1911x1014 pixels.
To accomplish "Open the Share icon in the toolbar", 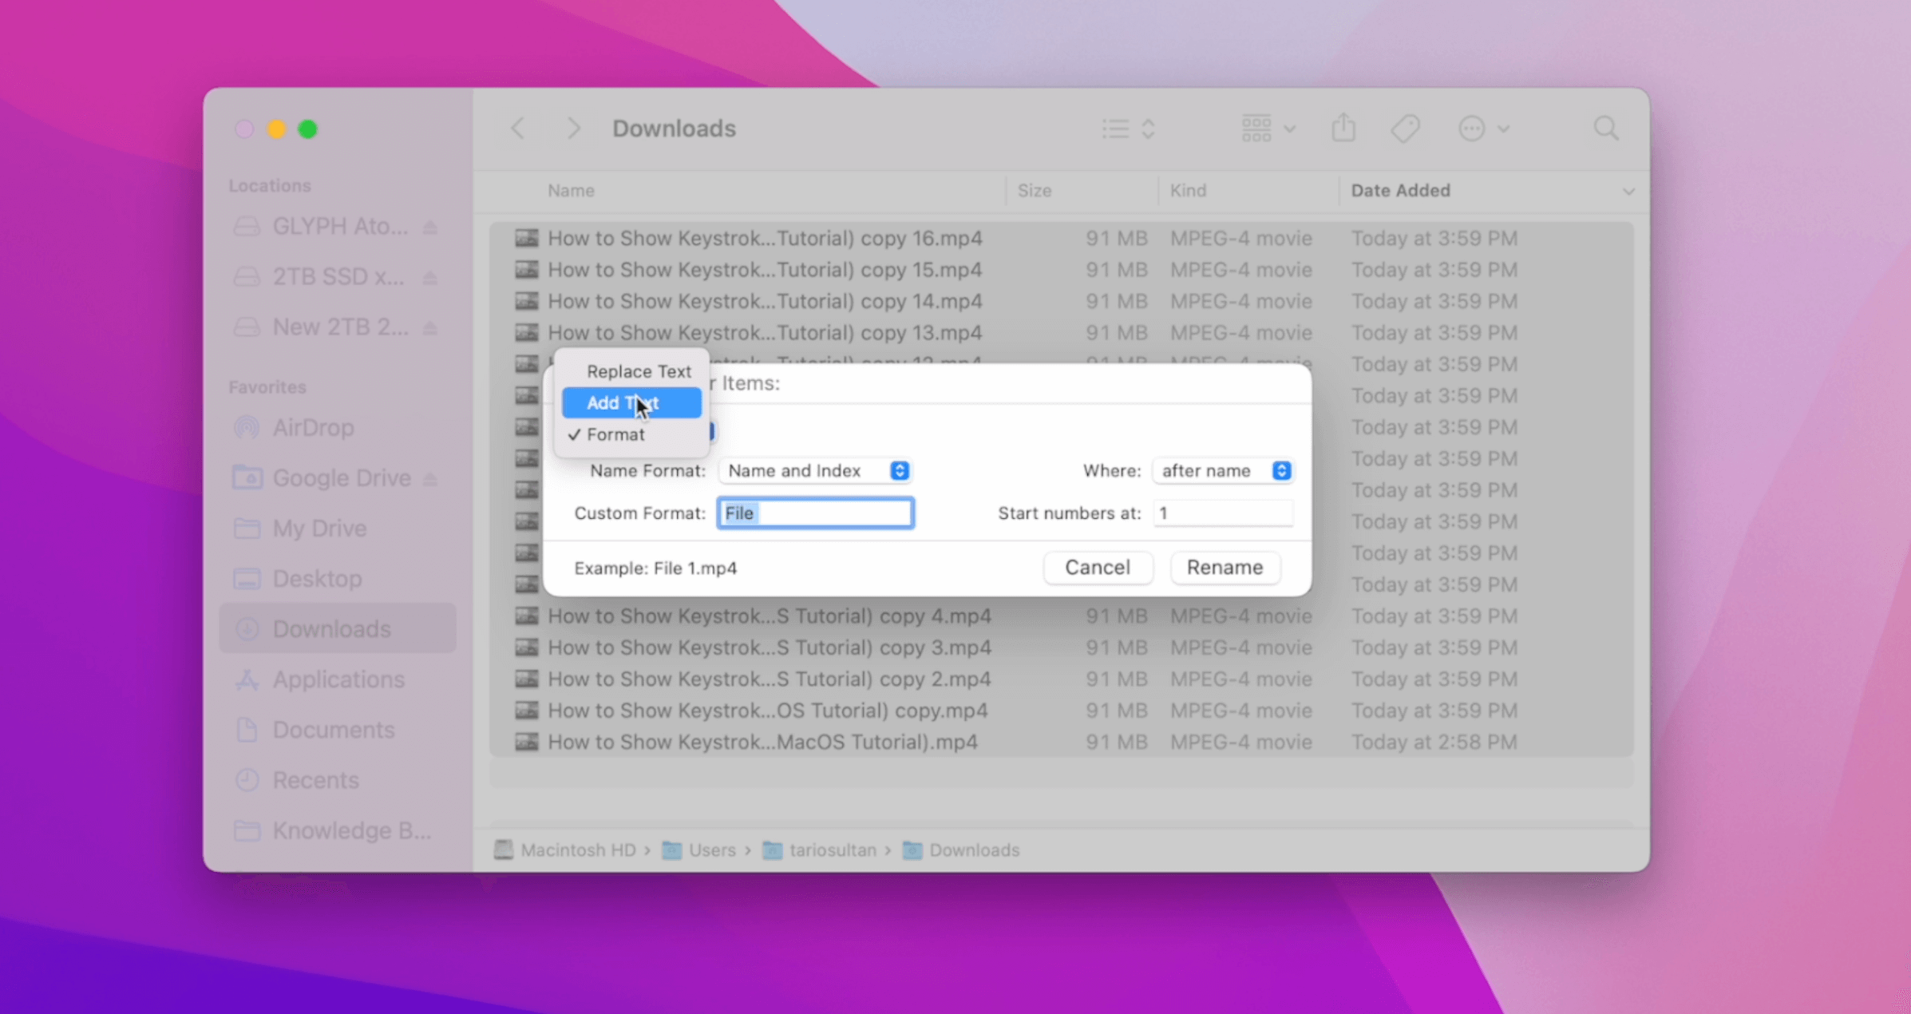I will (1344, 128).
